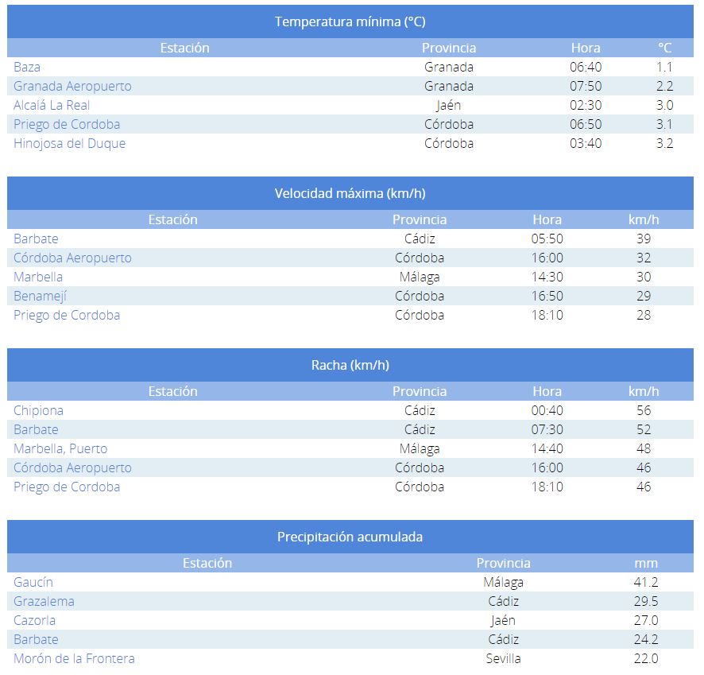
Task: Click the Granada Aeropuerto station link
Action: click(72, 87)
